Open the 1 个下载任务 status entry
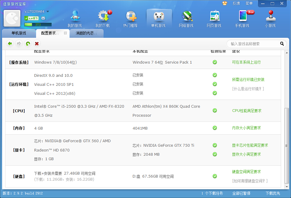The width and height of the screenshot is (291, 198). (212, 193)
